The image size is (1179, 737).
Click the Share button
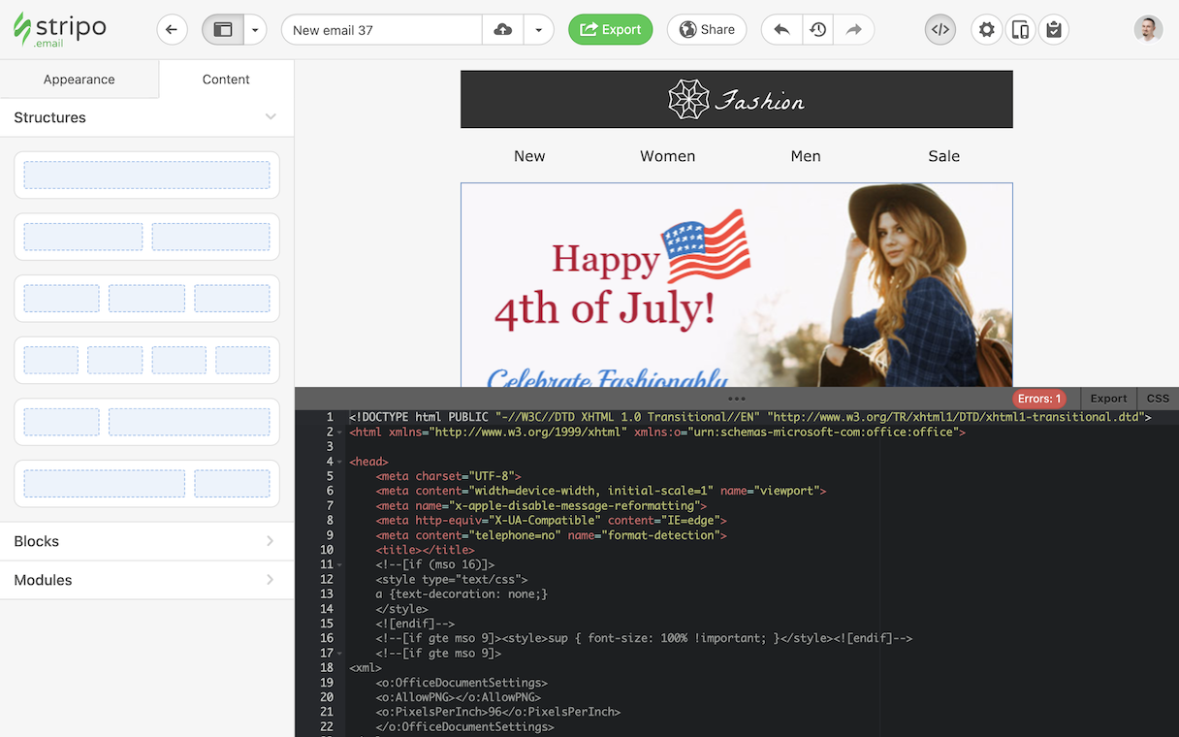coord(706,30)
